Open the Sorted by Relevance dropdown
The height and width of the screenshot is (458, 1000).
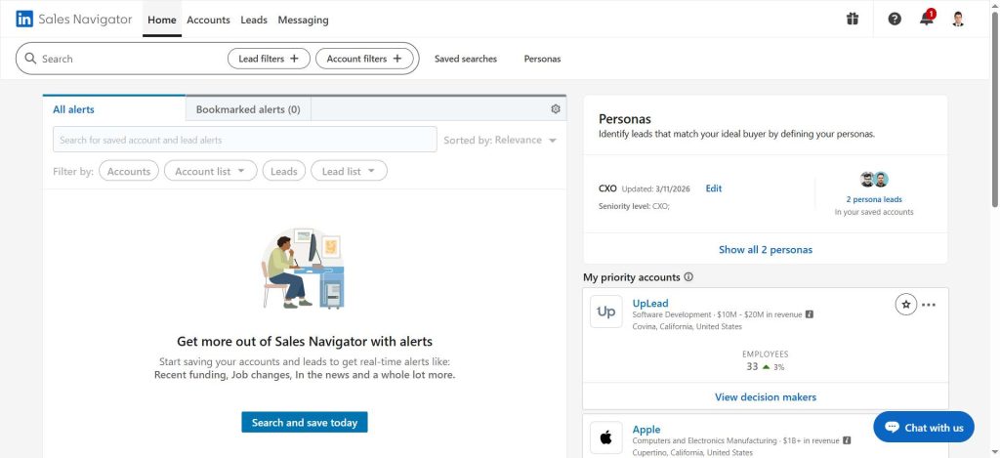501,140
